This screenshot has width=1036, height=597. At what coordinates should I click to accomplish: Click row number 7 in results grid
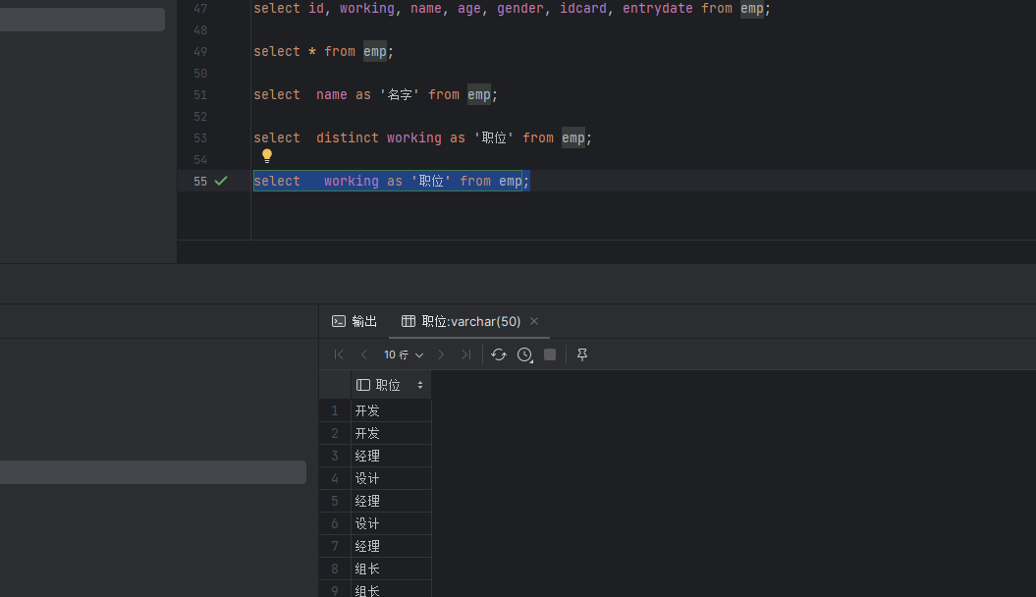point(335,546)
